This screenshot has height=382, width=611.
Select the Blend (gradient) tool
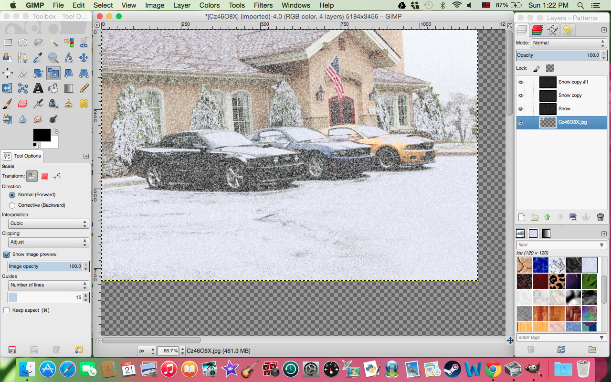[x=68, y=88]
